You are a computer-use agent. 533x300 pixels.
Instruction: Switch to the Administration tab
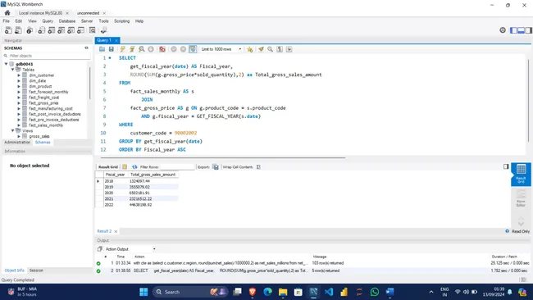(17, 143)
